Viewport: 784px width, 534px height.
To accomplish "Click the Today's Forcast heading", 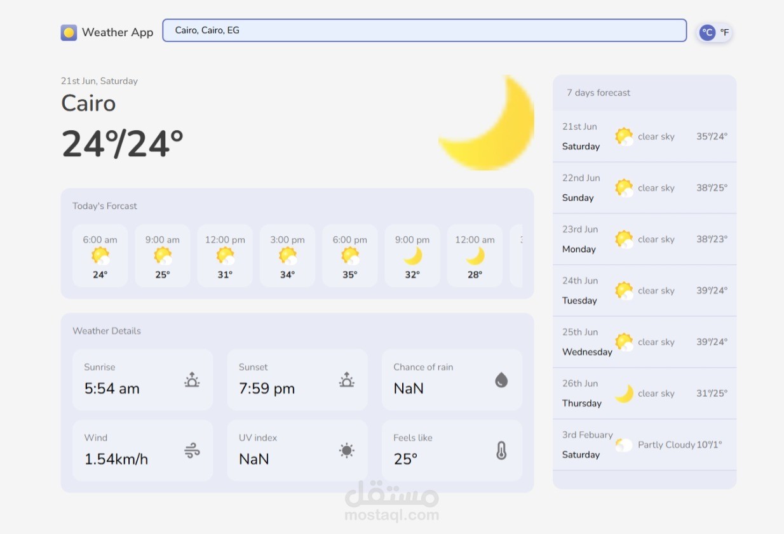I will (105, 206).
